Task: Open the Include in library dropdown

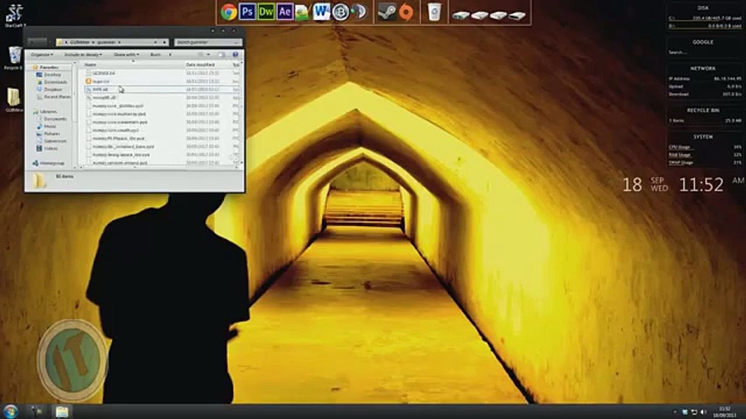Action: (83, 55)
